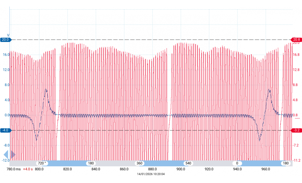The width and height of the screenshot is (302, 183).
Task: Click the red 20.8 ruler handle
Action: [x=297, y=40]
